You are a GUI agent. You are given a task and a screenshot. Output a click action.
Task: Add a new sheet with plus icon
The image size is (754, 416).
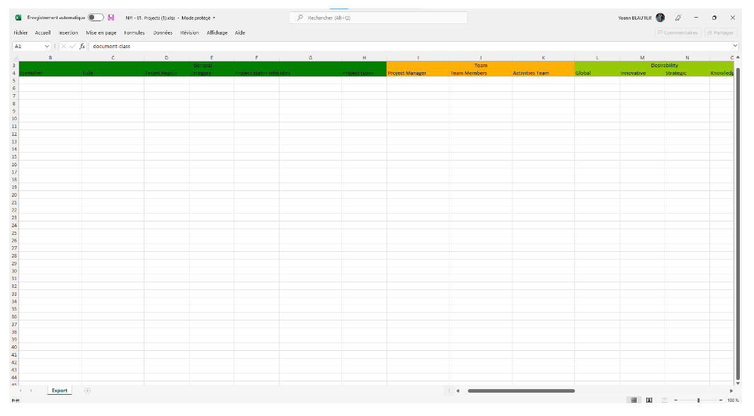pos(87,391)
